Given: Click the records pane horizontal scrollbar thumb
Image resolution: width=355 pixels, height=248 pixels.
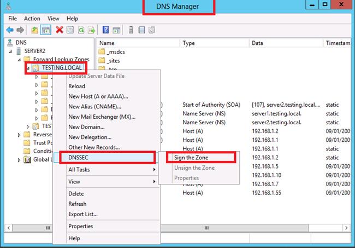Looking at the screenshot, I should 234,228.
